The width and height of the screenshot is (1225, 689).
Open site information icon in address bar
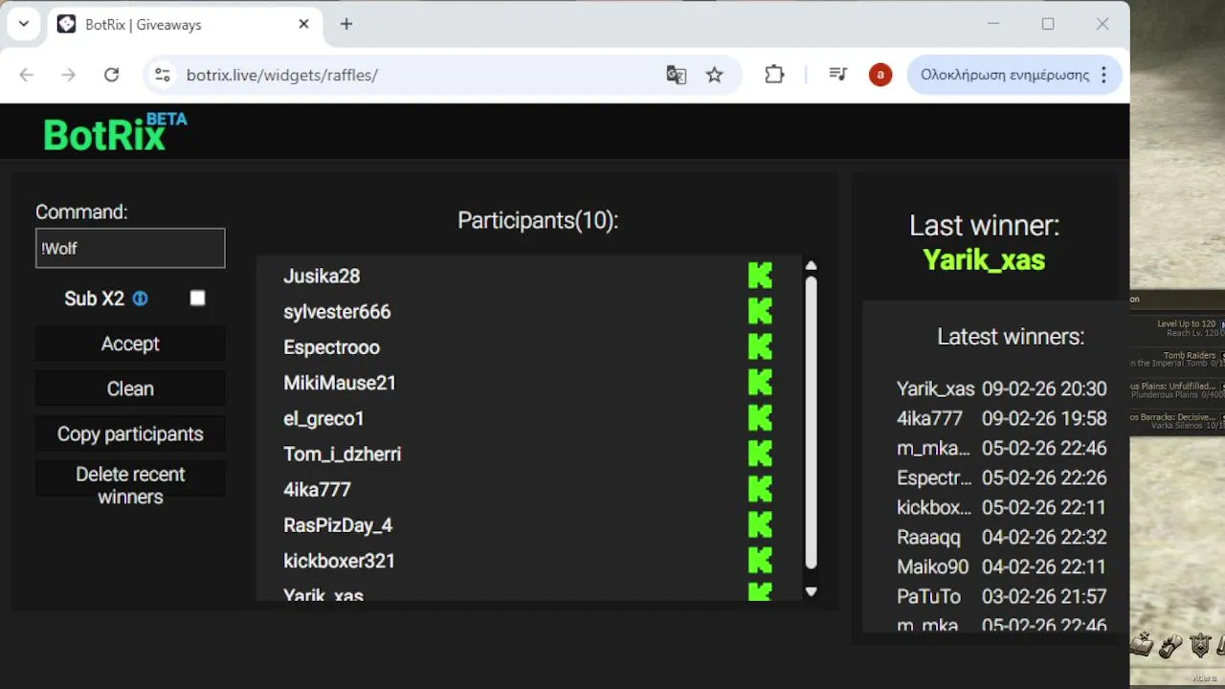163,75
